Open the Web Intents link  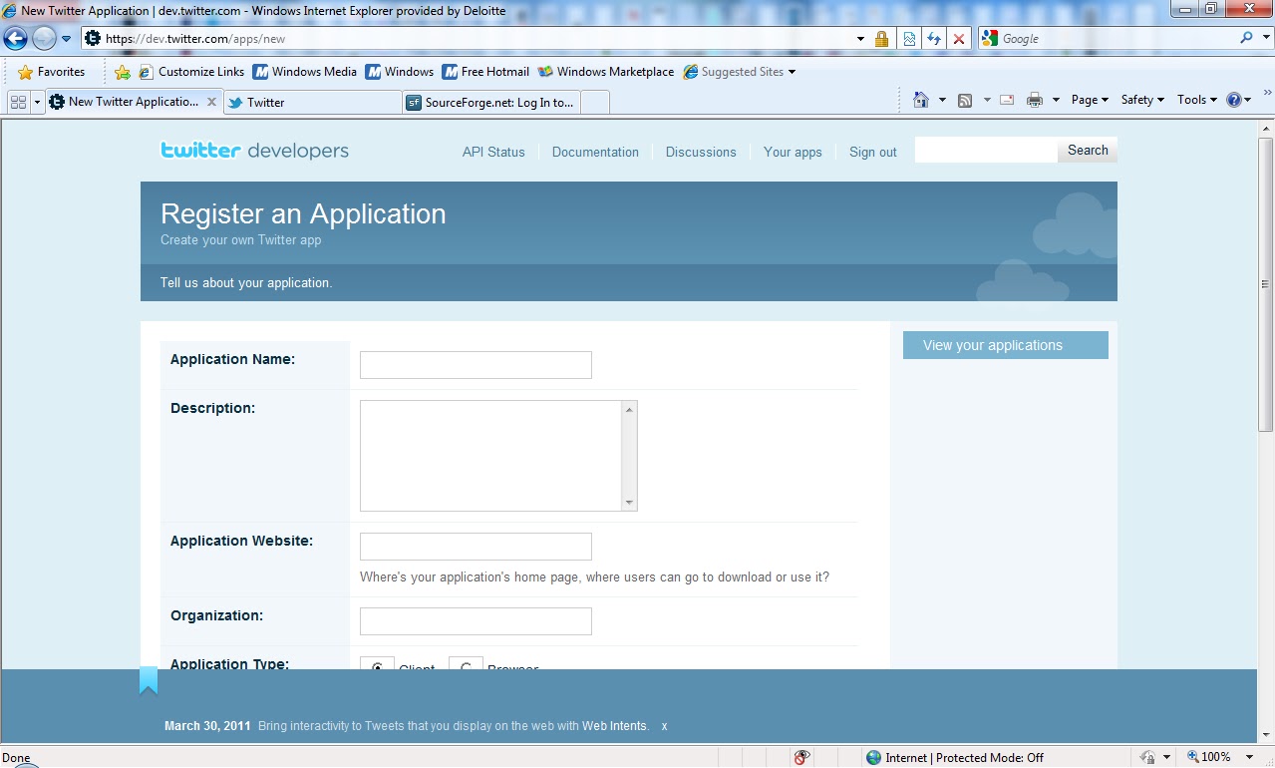pyautogui.click(x=614, y=726)
